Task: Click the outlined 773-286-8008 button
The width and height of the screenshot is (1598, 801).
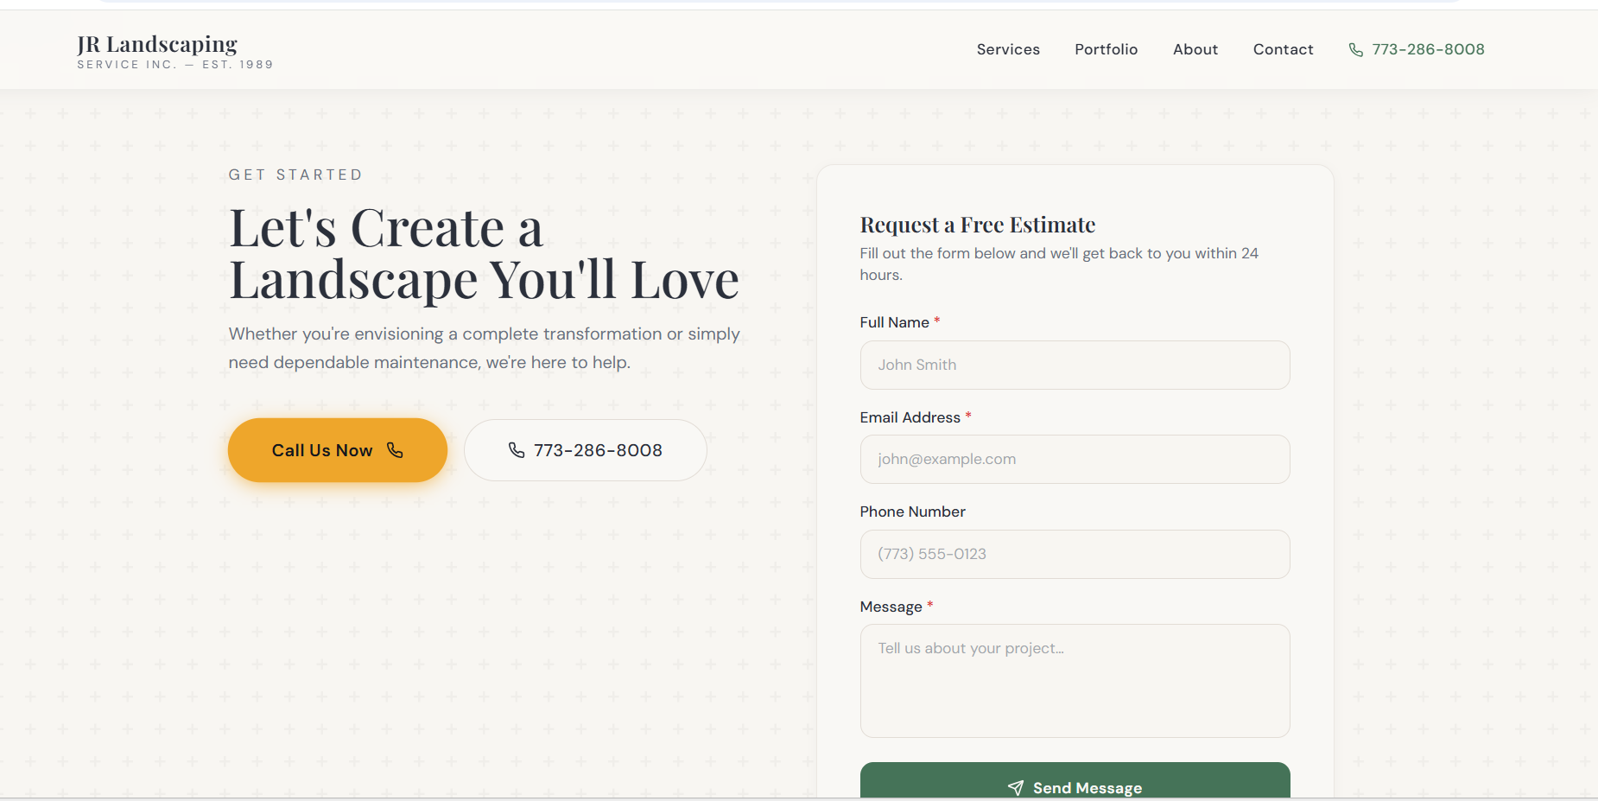Action: point(586,450)
